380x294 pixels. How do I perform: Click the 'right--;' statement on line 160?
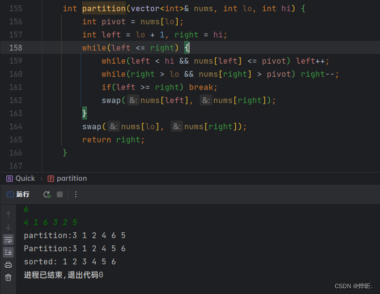pyautogui.click(x=320, y=74)
